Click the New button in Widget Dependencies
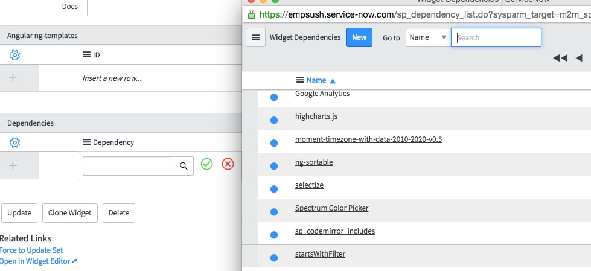Image resolution: width=591 pixels, height=271 pixels. click(x=359, y=37)
